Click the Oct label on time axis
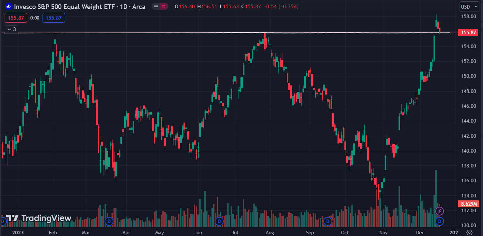 point(344,232)
